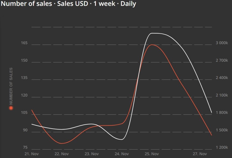Select the 24. Nov date label

tap(121, 154)
